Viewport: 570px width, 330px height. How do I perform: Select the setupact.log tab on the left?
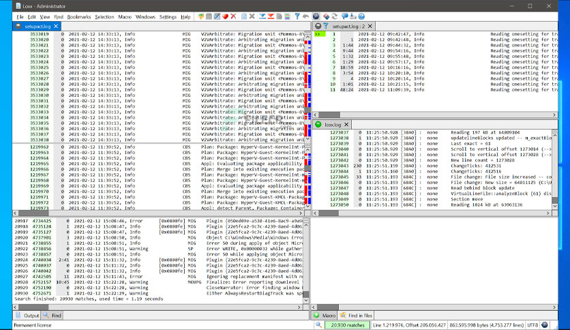37,26
